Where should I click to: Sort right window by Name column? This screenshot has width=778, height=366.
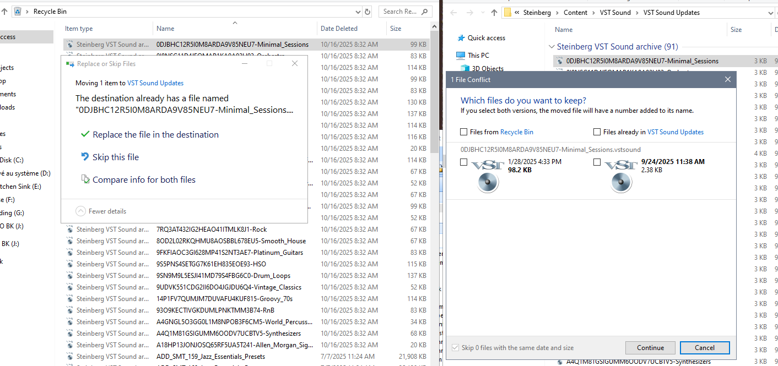point(564,30)
